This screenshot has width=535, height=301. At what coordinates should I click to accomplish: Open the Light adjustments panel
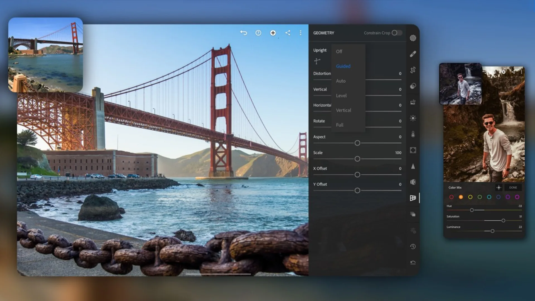tap(413, 118)
